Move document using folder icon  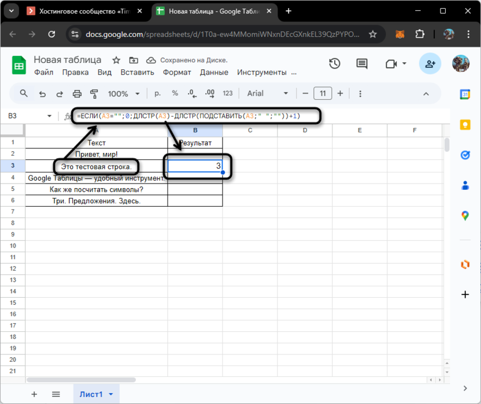pos(134,60)
